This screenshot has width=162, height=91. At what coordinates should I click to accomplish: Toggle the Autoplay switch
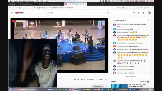point(149,82)
